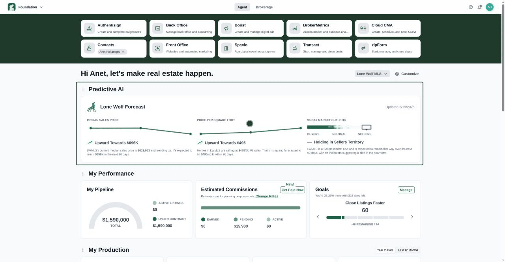This screenshot has width=505, height=262.
Task: Open the Front Office icon
Action: 158,48
